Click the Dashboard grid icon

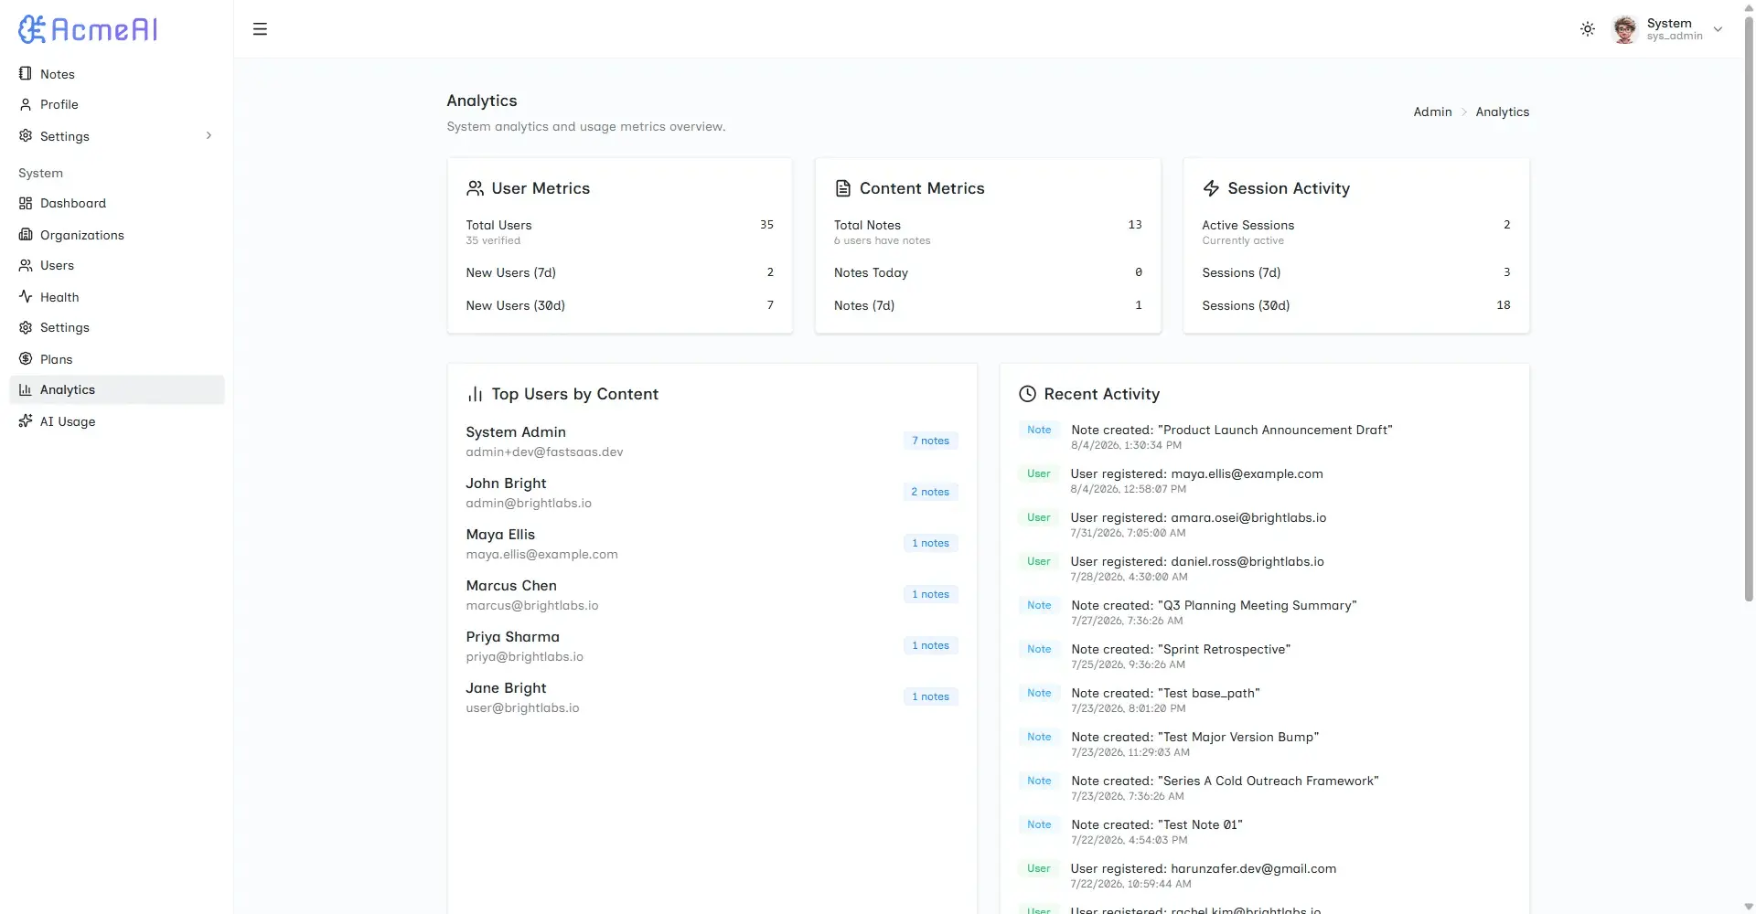click(26, 203)
